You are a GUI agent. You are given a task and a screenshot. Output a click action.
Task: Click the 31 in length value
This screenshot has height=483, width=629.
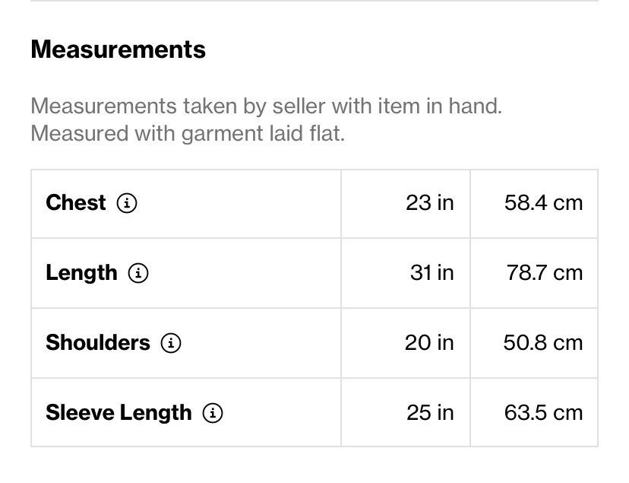click(x=432, y=273)
